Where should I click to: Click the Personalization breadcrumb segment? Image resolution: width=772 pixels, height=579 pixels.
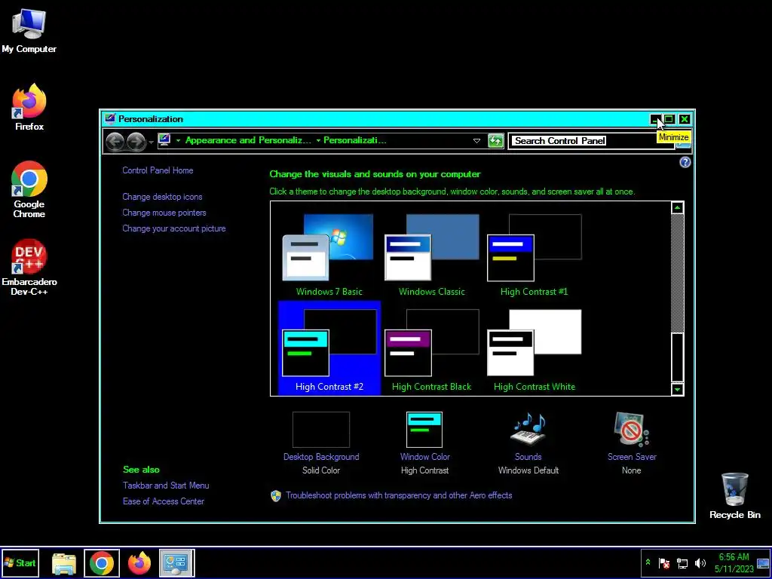click(354, 140)
